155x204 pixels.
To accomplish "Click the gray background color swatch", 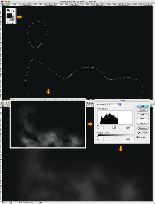I will (13, 19).
